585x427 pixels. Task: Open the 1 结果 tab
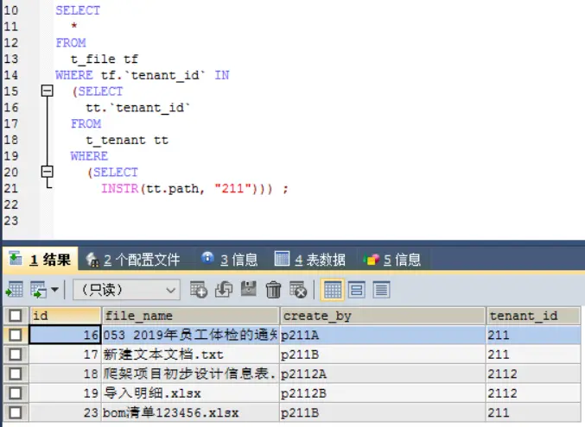point(41,259)
